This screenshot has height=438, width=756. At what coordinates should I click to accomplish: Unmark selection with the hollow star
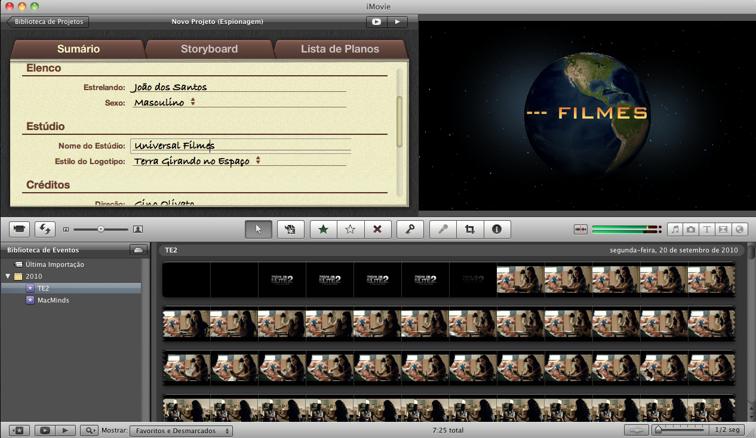pos(351,229)
